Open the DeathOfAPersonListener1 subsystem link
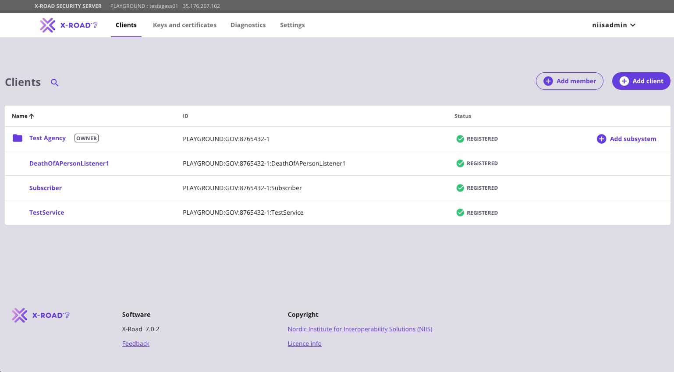674x372 pixels. coord(69,163)
